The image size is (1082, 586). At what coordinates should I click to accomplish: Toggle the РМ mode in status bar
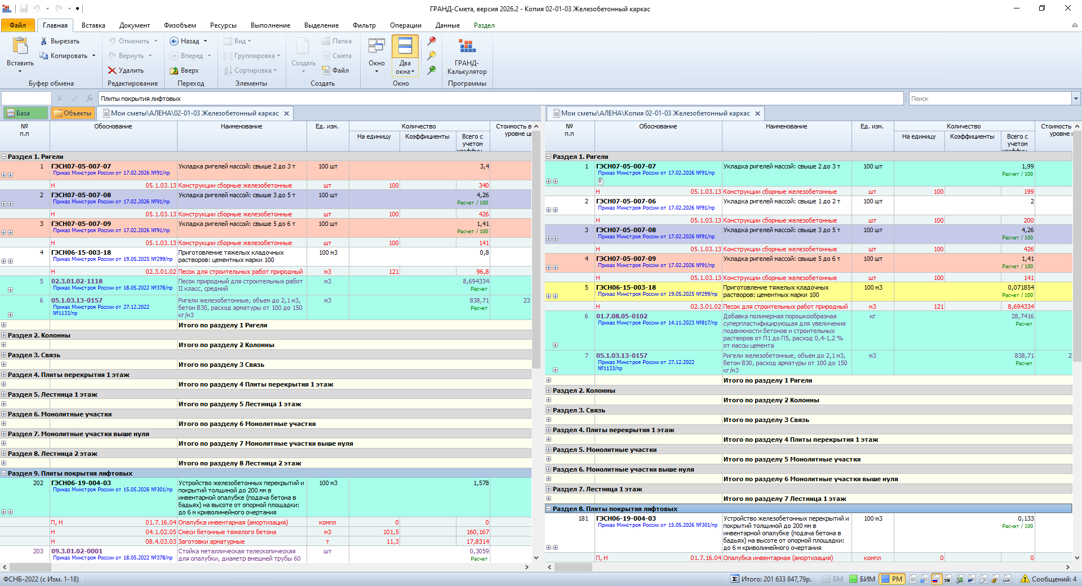click(892, 579)
